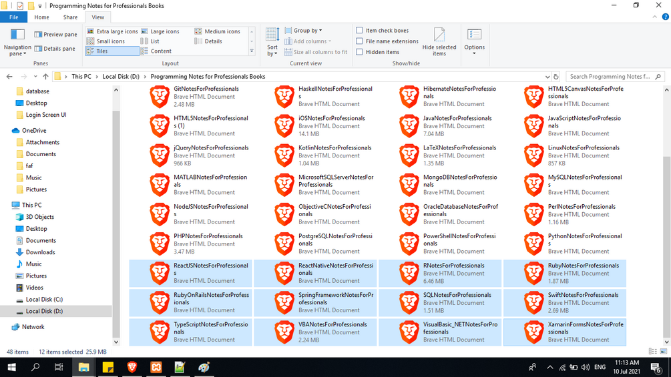Switch to large thumbnails status bar icon

(x=663, y=352)
